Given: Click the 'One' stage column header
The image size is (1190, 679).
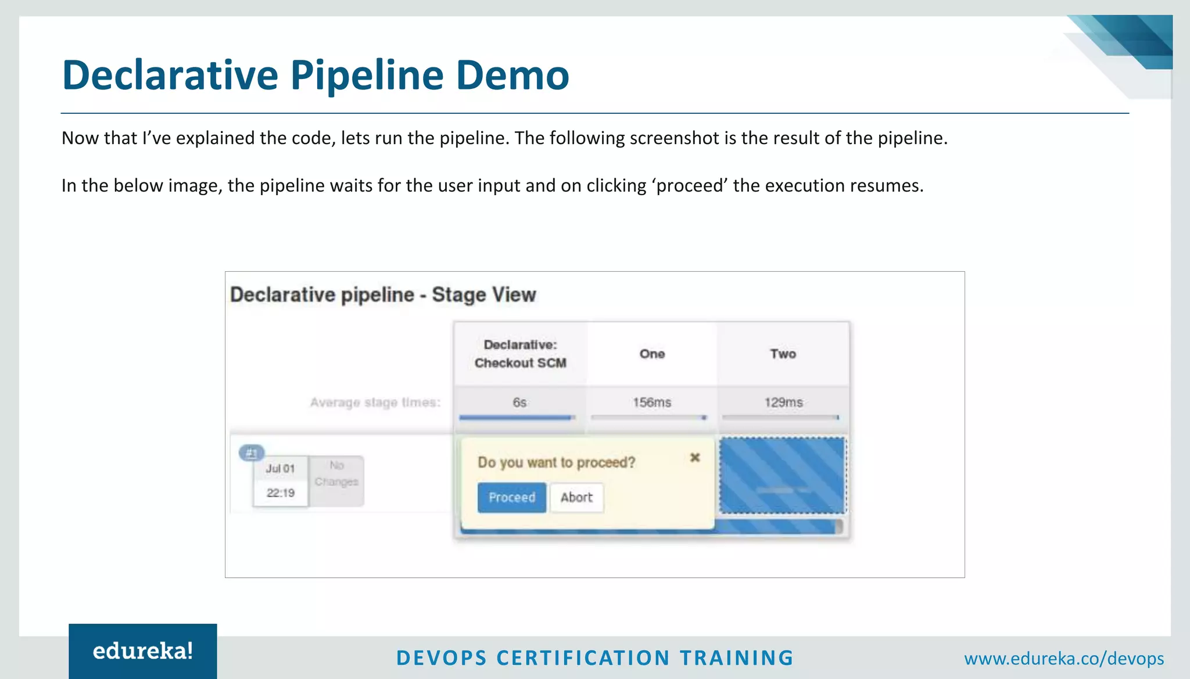Looking at the screenshot, I should click(652, 354).
